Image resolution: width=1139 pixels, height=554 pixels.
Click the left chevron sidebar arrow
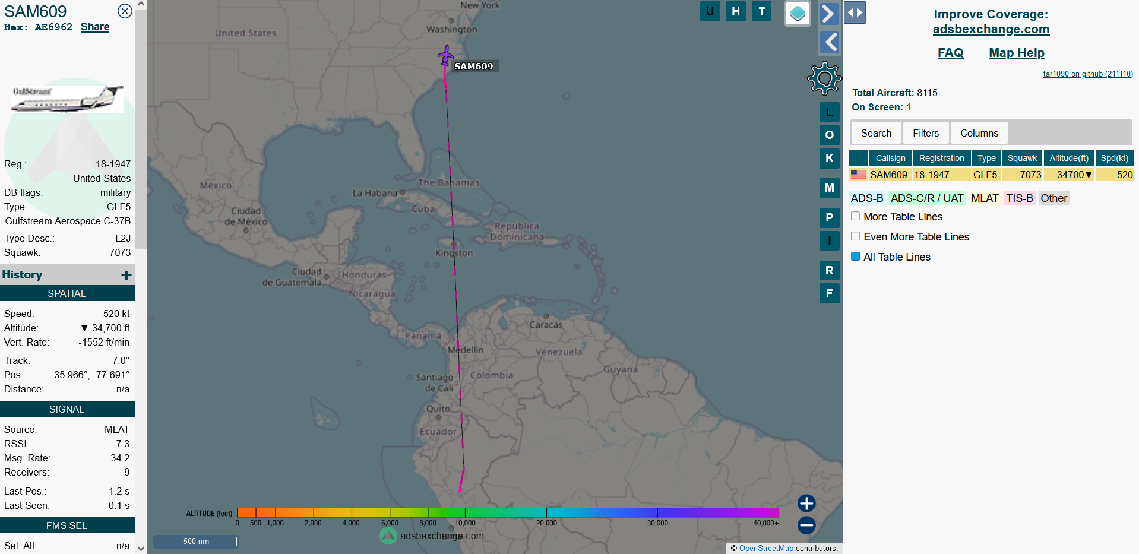pos(829,42)
